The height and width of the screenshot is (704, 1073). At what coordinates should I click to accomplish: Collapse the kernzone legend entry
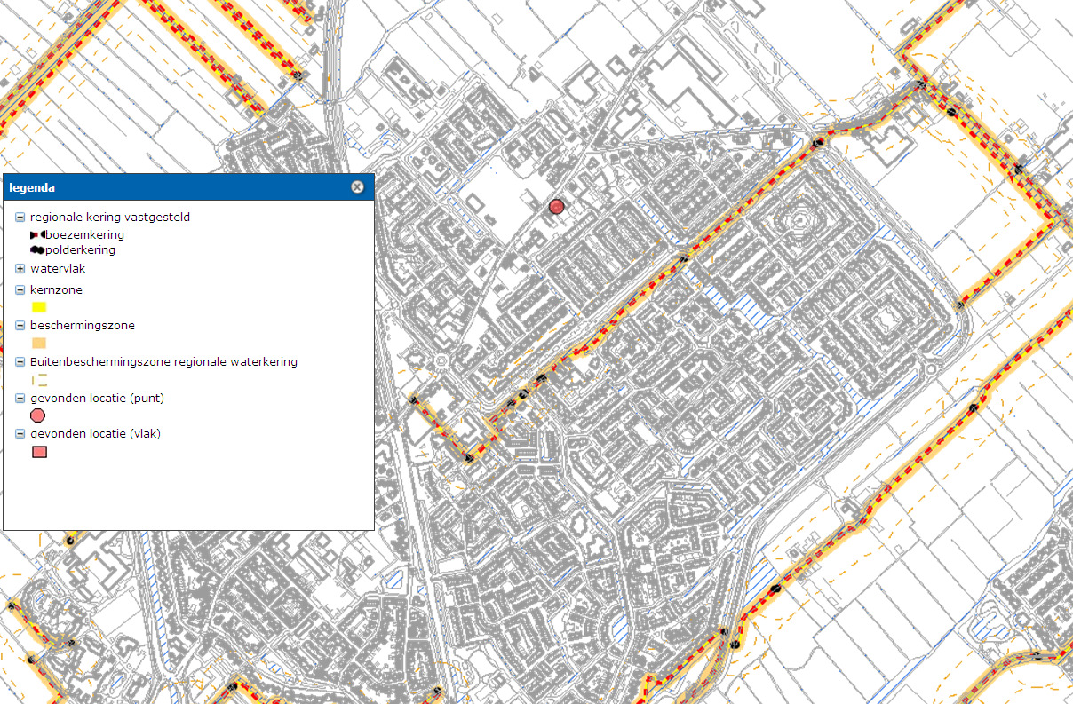point(19,289)
